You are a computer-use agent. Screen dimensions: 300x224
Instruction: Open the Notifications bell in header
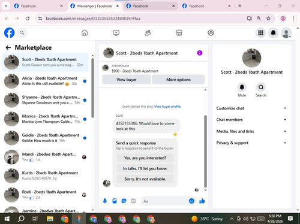pos(274,33)
